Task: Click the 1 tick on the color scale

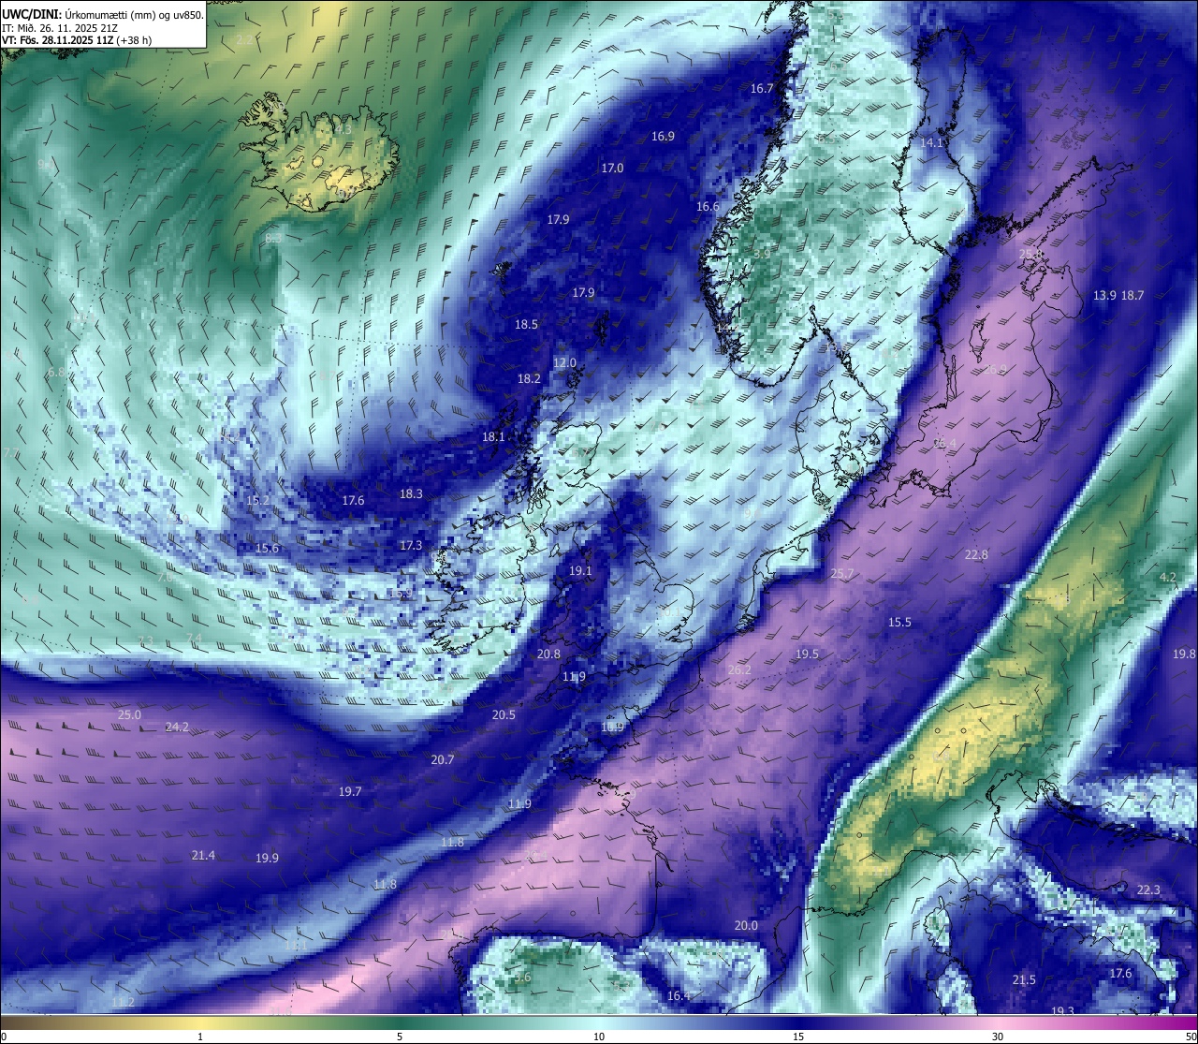Action: click(200, 1037)
